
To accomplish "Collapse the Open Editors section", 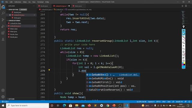I will click(13, 10).
